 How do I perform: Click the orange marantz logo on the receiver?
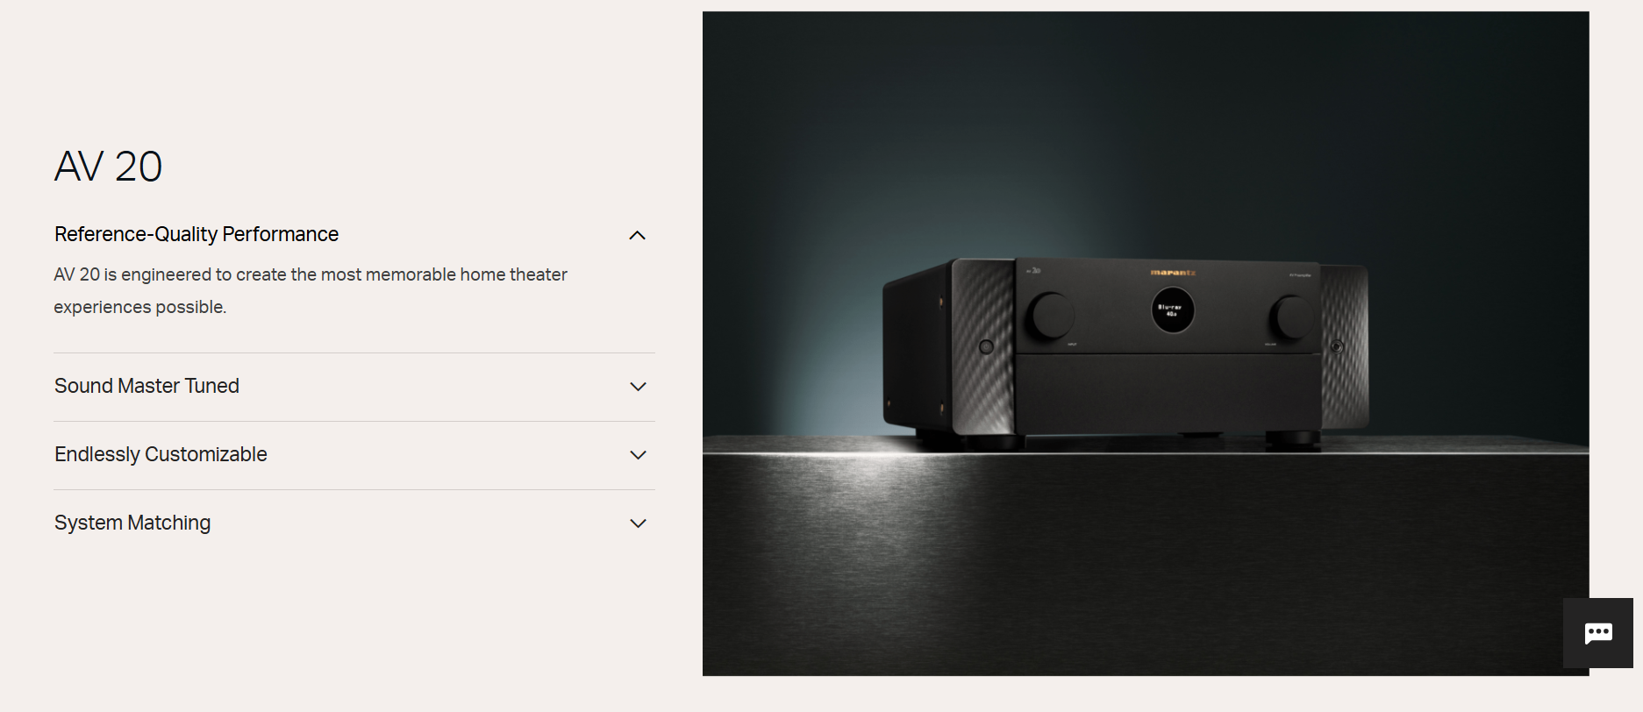[1173, 273]
